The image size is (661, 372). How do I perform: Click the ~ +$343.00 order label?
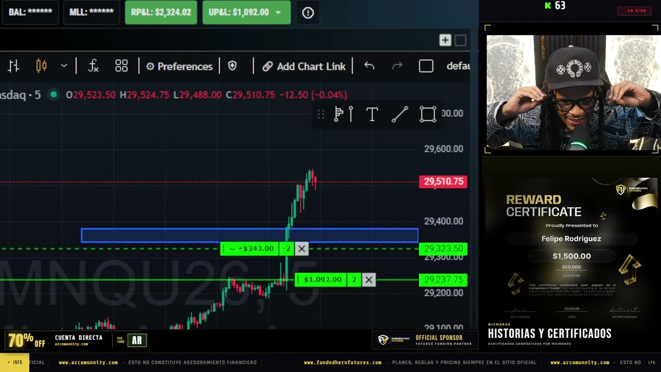[x=250, y=249]
